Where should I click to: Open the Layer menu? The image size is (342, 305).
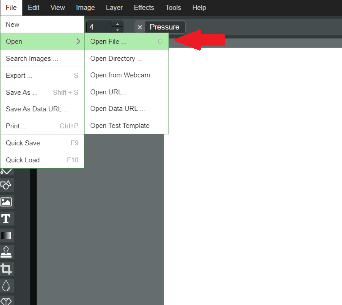click(x=114, y=8)
